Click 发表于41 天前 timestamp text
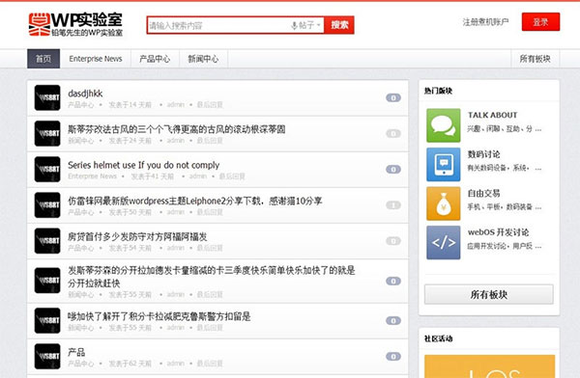The height and width of the screenshot is (378, 580). click(153, 176)
